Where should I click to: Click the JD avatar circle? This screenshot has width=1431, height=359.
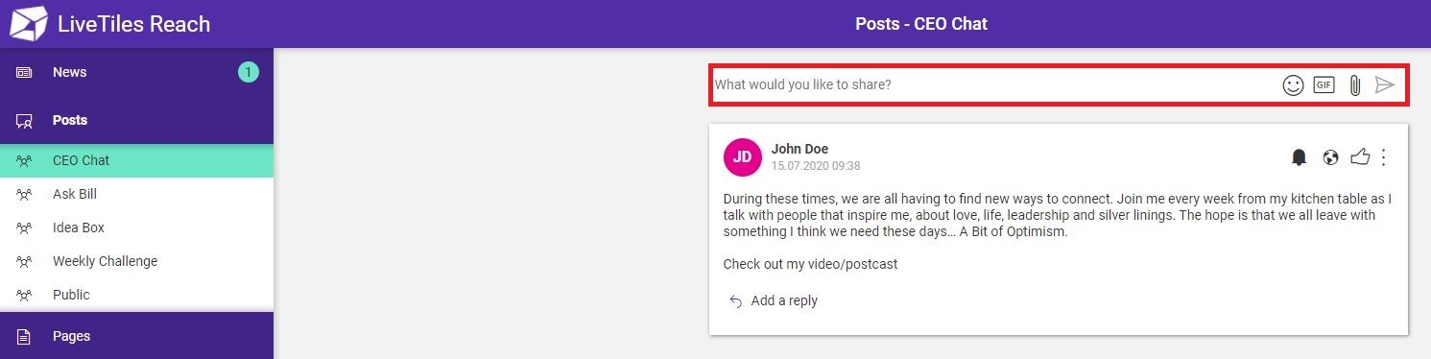742,157
